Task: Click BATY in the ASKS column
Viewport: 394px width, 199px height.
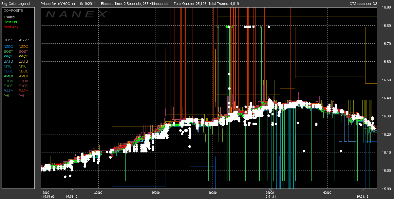Action: pyautogui.click(x=24, y=91)
